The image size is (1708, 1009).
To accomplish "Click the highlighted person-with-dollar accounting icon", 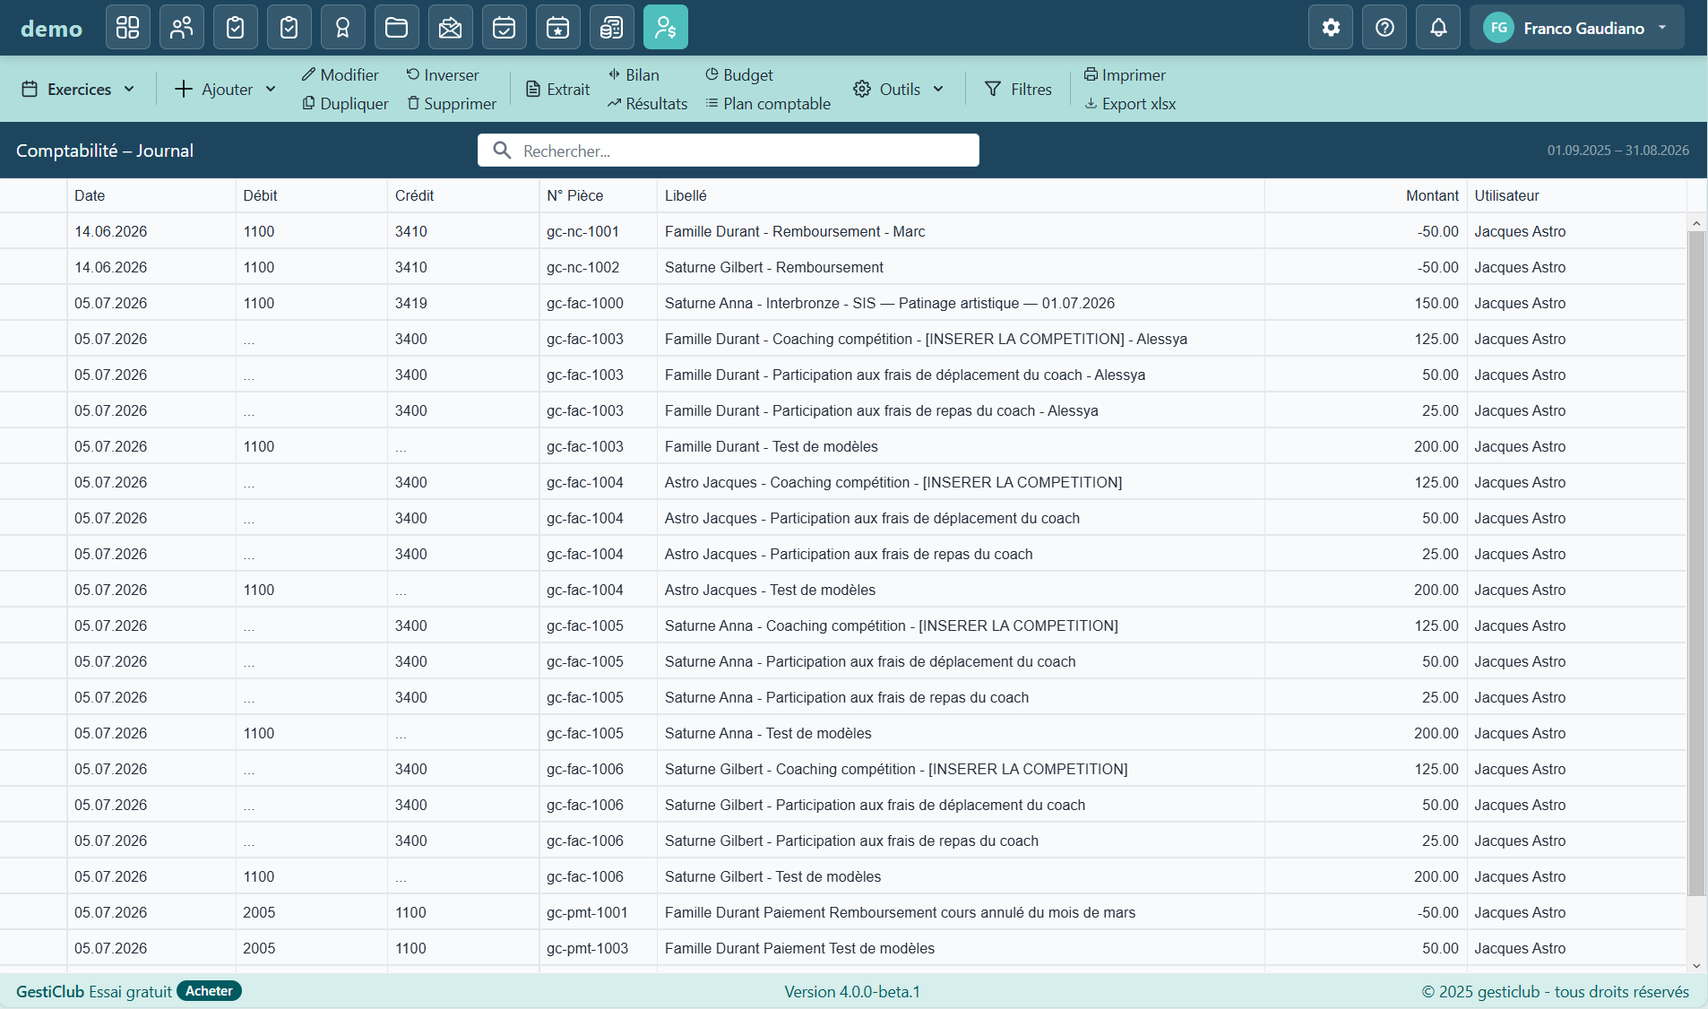I will coord(666,27).
